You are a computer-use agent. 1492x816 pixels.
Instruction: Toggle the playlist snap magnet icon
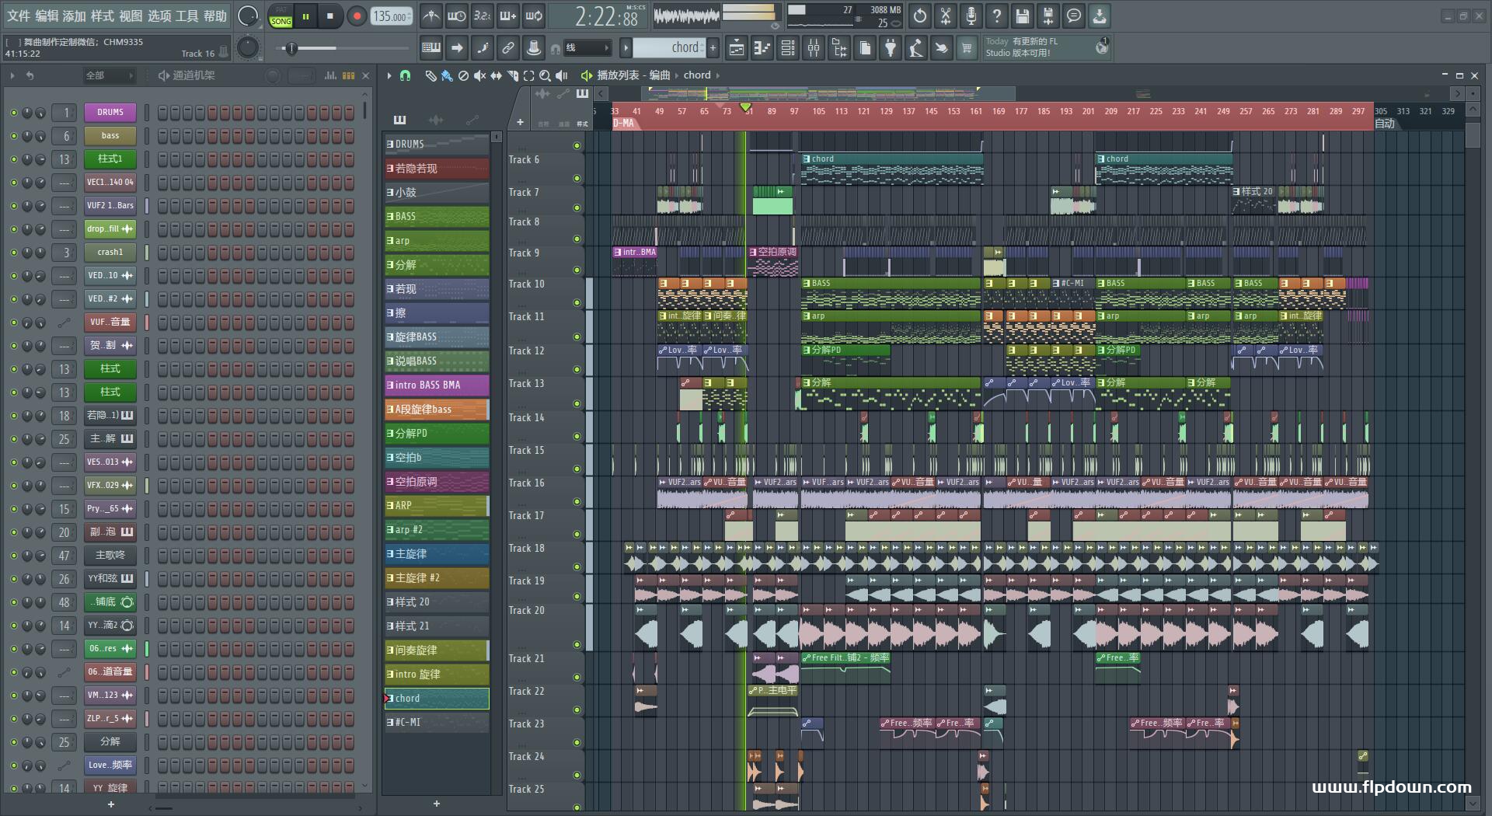[405, 75]
